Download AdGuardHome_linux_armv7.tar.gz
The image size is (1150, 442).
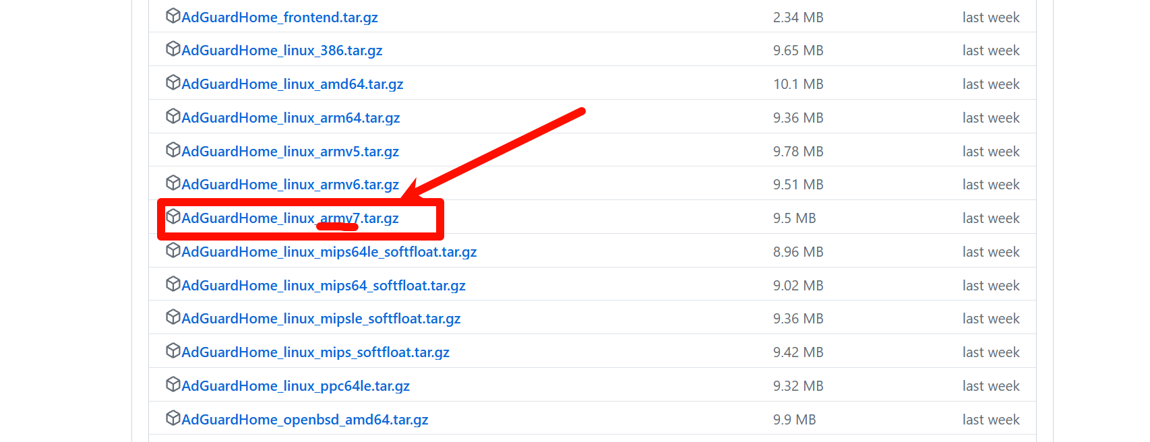click(x=290, y=218)
